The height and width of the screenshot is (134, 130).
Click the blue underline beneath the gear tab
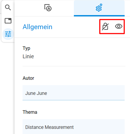(99, 16)
